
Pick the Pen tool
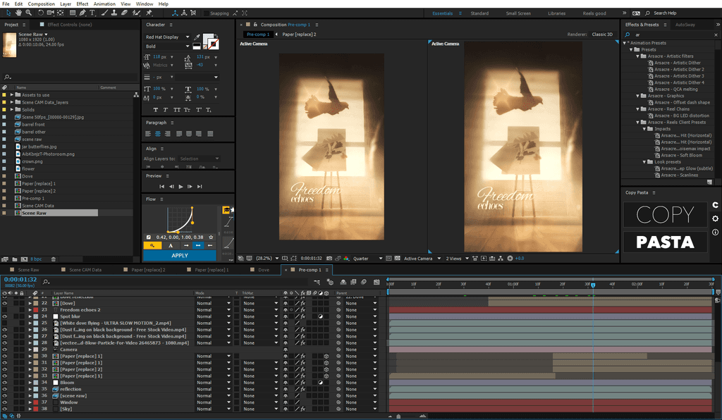(82, 13)
